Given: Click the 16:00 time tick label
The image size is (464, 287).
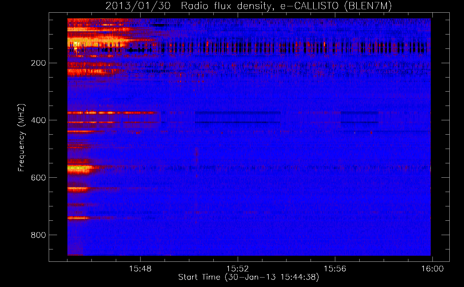Looking at the screenshot, I should click(432, 269).
